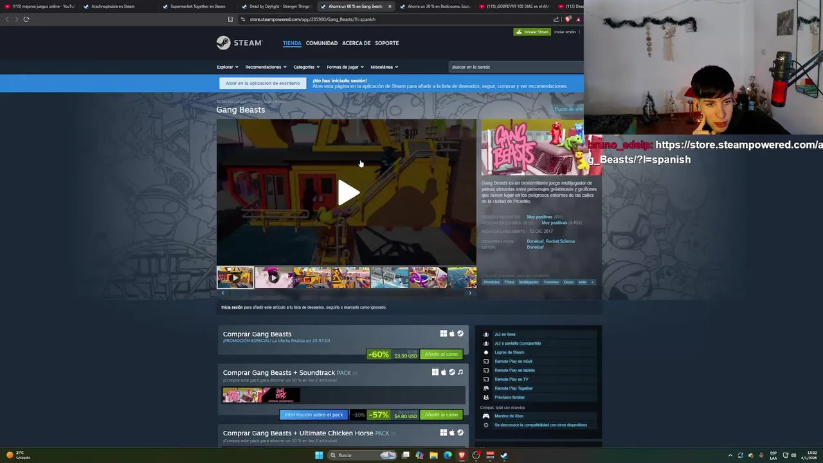Close the Gang Beasts browser tab
This screenshot has width=823, height=463.
[390, 6]
